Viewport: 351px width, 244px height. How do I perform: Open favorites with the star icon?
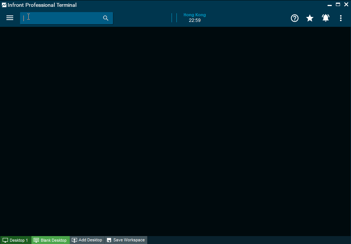[310, 18]
